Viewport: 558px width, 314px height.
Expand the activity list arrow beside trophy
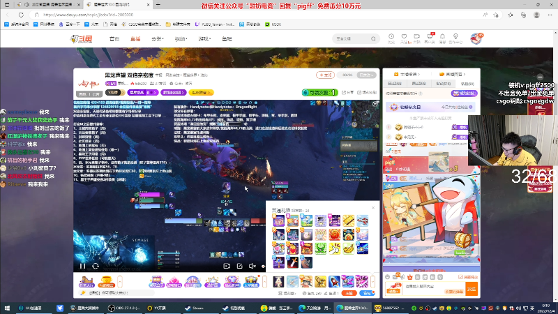click(120, 282)
